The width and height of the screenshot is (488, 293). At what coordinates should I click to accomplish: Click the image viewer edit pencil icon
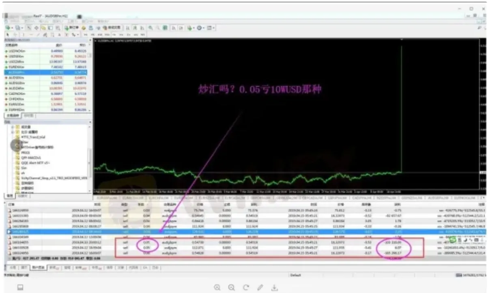tap(260, 287)
